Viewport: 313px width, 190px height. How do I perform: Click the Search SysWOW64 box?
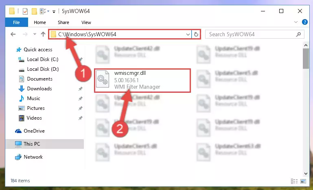coord(254,34)
